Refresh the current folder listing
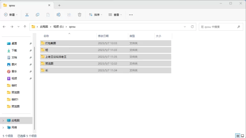 click(x=192, y=27)
